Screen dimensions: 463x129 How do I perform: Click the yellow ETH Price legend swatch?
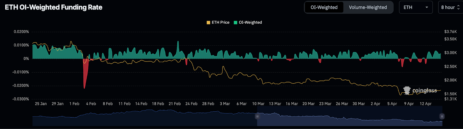tap(208, 23)
